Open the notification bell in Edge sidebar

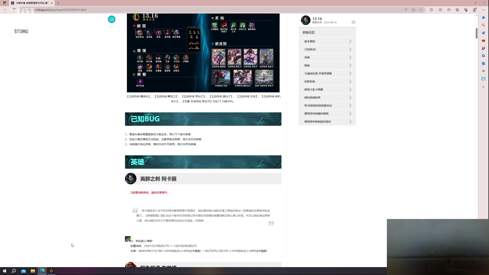(x=483, y=18)
